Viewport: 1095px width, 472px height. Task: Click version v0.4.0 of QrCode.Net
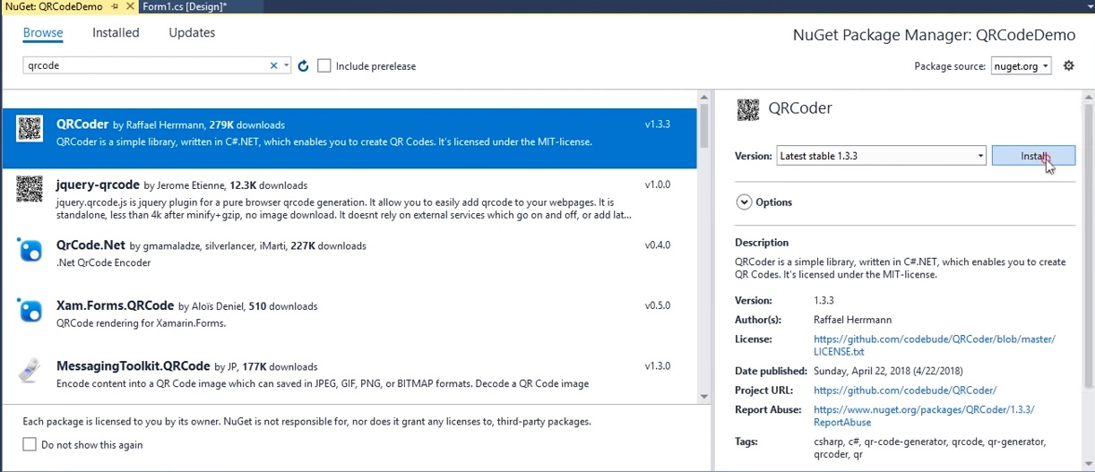click(658, 245)
